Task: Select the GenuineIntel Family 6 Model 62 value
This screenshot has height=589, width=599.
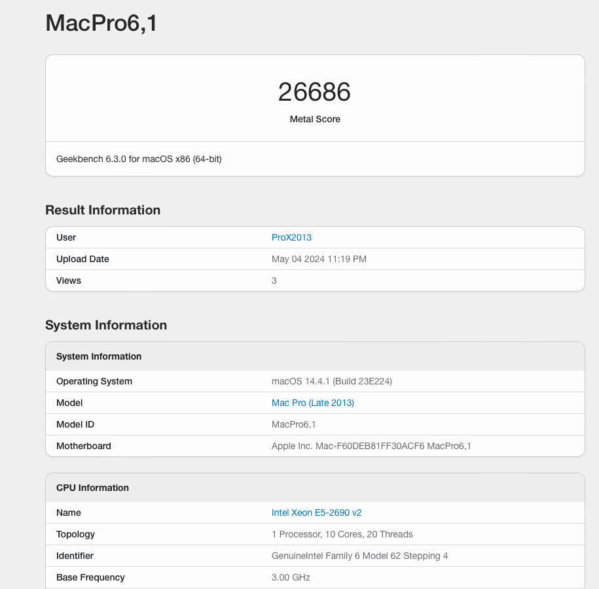Action: click(x=359, y=556)
